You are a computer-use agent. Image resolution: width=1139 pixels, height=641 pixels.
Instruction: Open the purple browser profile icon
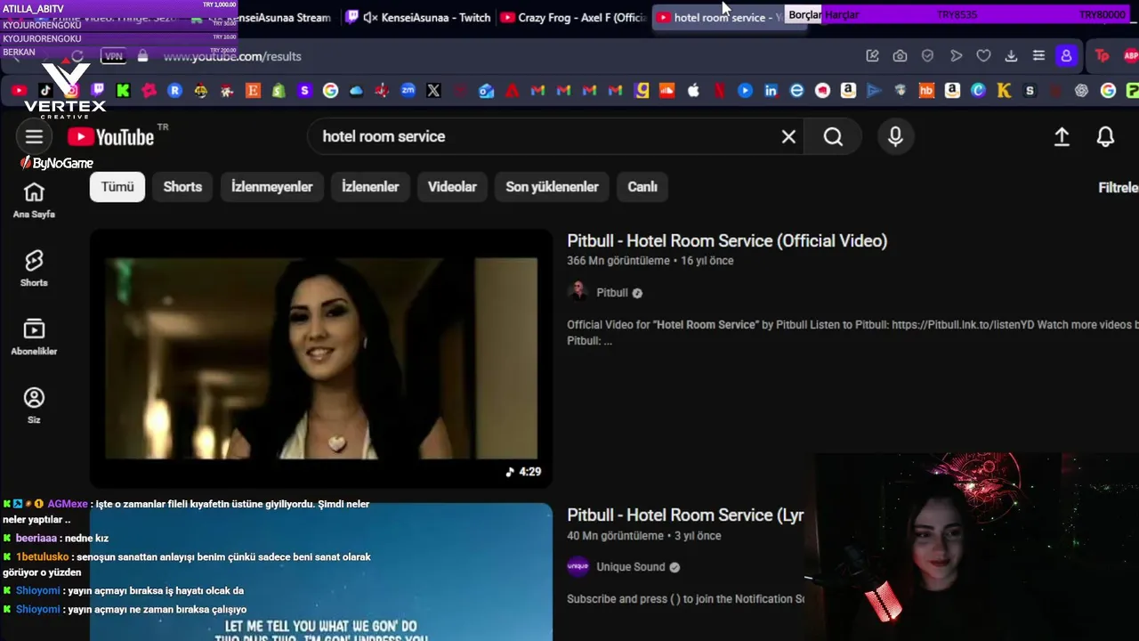[x=1066, y=56]
